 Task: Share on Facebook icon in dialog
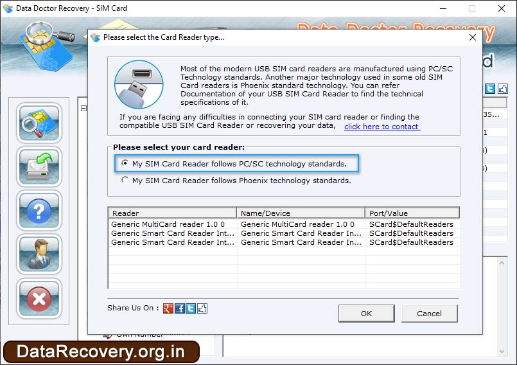click(x=180, y=308)
